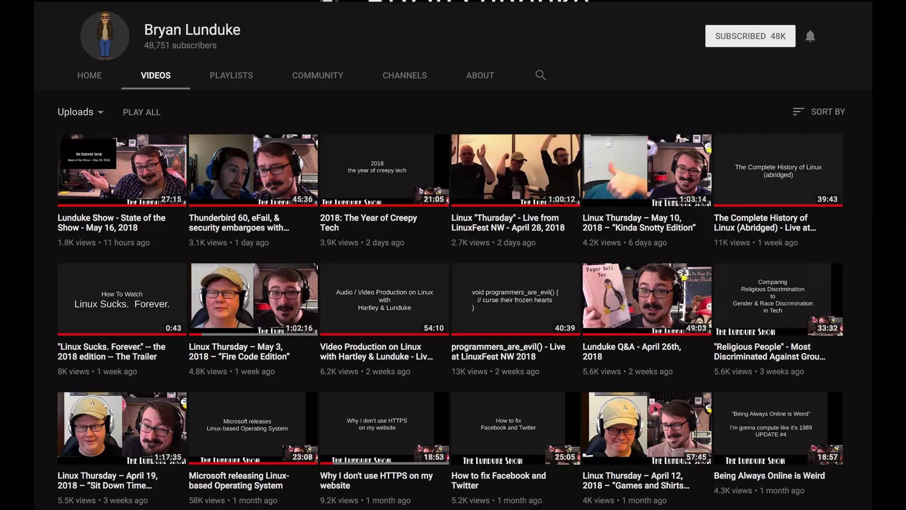Open the channel search magnifier icon
The width and height of the screenshot is (906, 510).
click(x=540, y=75)
